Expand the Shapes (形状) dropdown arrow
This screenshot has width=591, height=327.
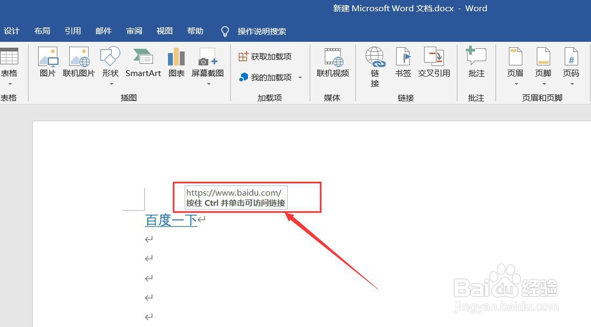coord(111,84)
